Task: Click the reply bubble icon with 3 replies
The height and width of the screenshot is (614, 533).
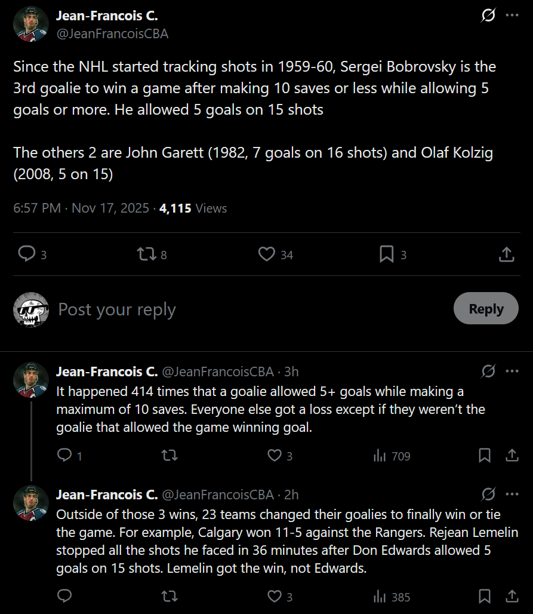Action: tap(27, 254)
